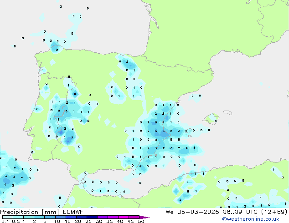289x223 pixels.
Task: Pick the 45–50 mm legend swatch
Action: [134, 217]
